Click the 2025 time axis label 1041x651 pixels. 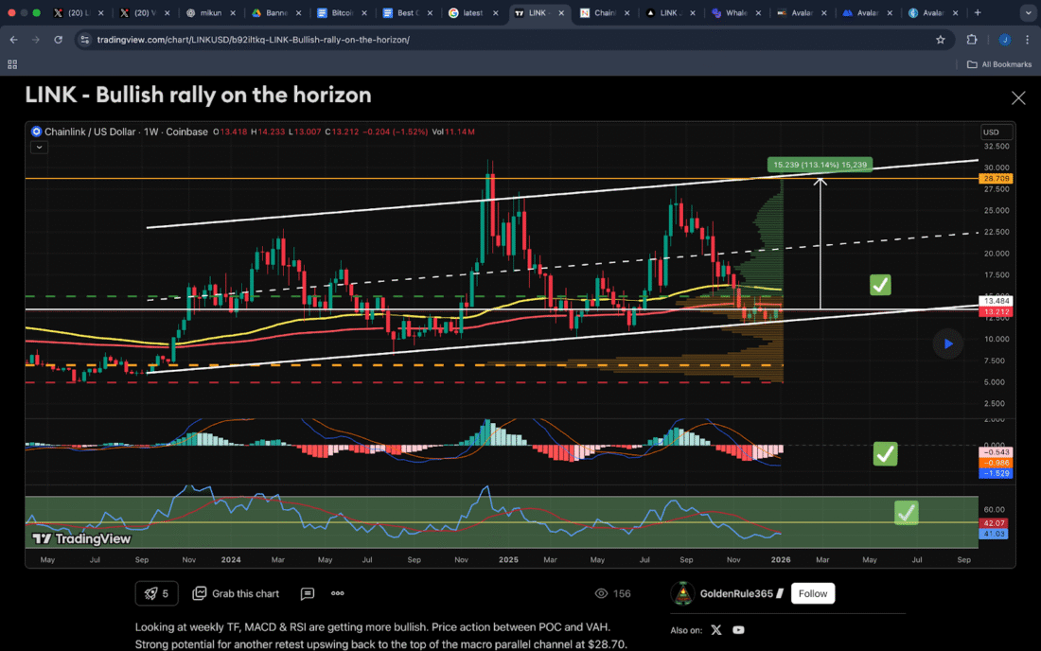tap(508, 560)
